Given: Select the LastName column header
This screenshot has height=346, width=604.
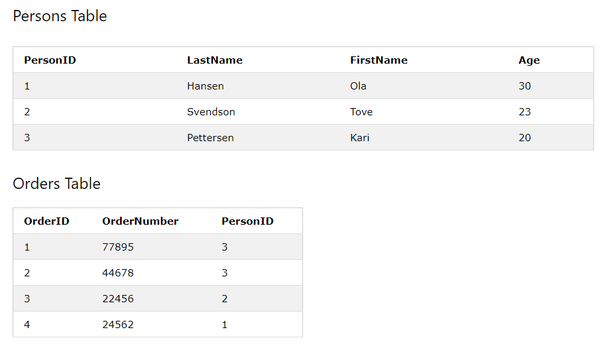Looking at the screenshot, I should 215,60.
